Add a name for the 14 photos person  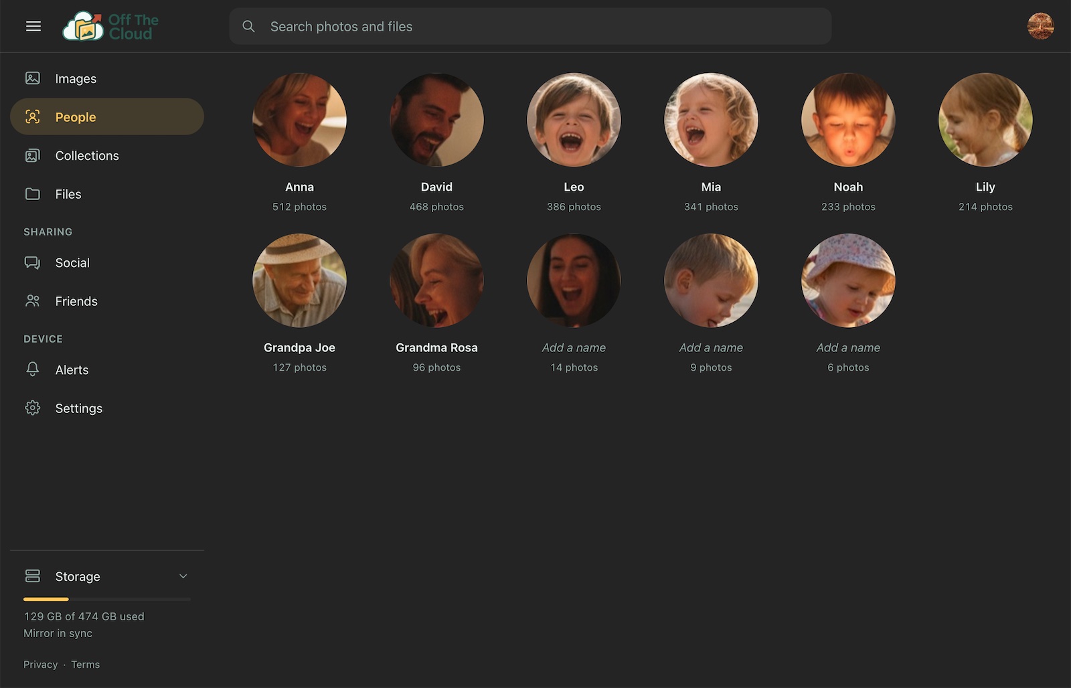pos(574,347)
